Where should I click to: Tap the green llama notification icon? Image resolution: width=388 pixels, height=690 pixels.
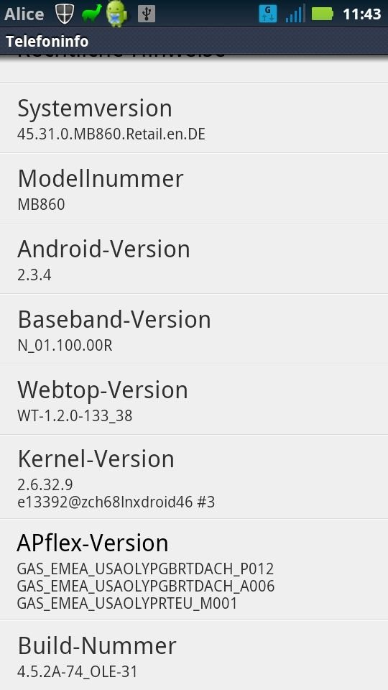click(x=92, y=14)
